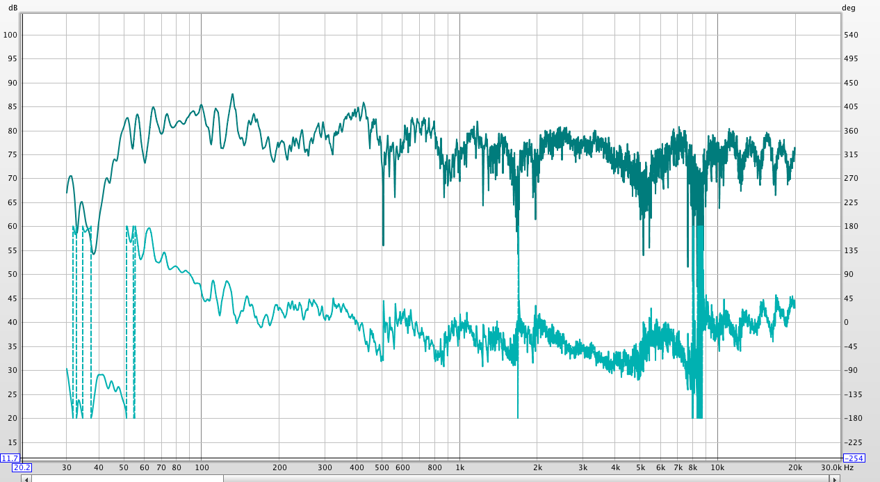Click the 540 degree tick label
The width and height of the screenshot is (880, 482).
point(851,35)
